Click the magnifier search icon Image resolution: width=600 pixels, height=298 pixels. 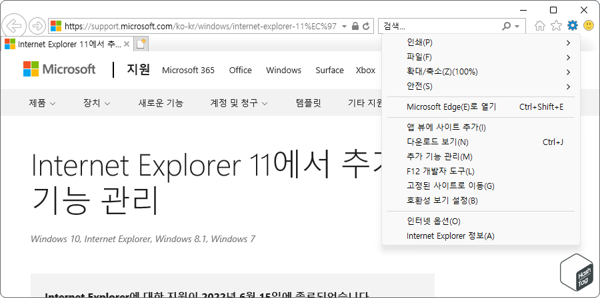pyautogui.click(x=506, y=26)
